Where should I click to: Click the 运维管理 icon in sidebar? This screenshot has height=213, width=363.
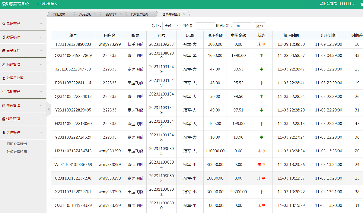pos(4,119)
